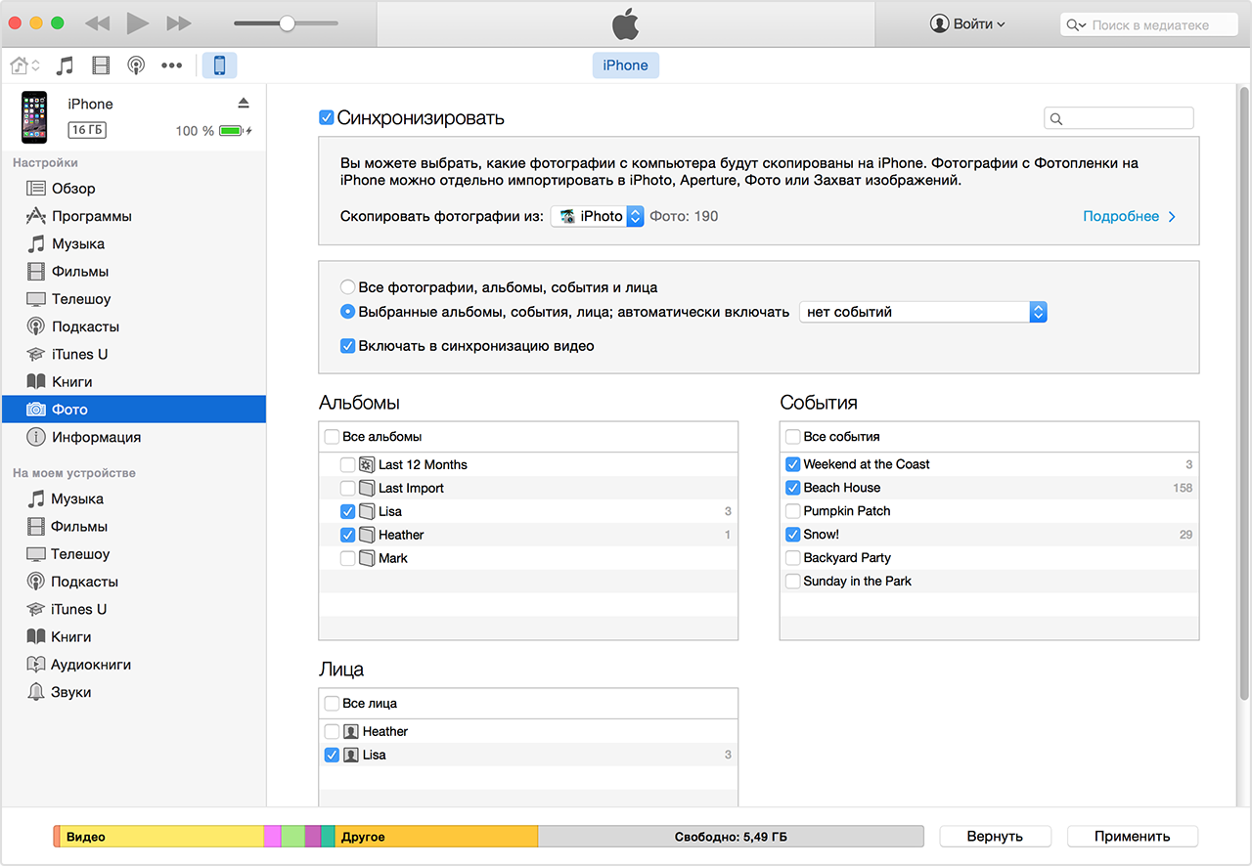The height and width of the screenshot is (866, 1252).
Task: Check the Heather face checkbox
Action: [x=333, y=731]
